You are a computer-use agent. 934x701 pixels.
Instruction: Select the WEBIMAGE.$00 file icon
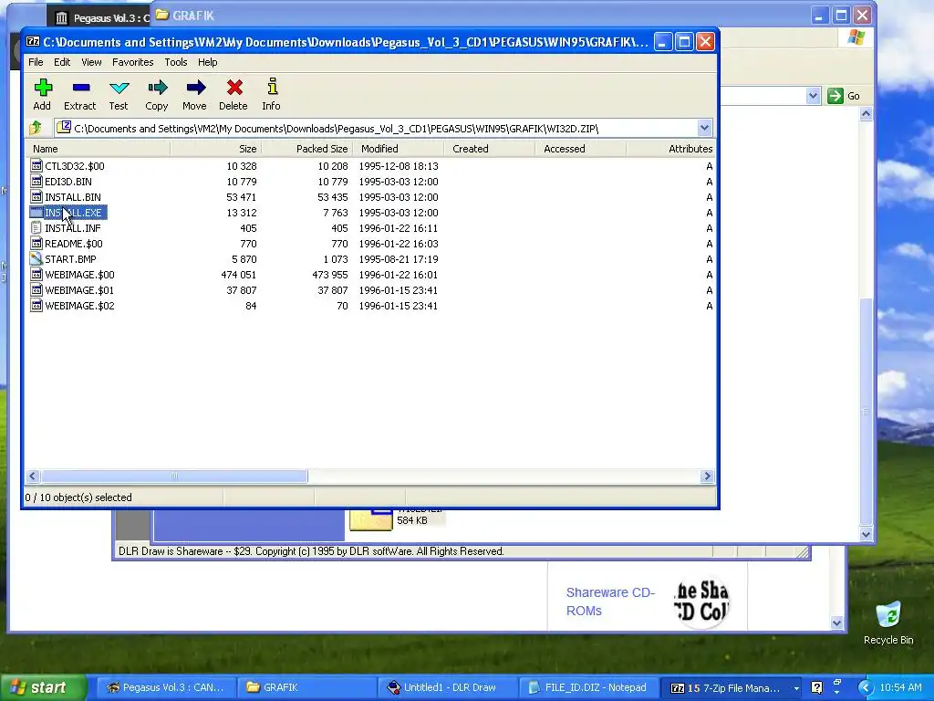click(x=36, y=274)
